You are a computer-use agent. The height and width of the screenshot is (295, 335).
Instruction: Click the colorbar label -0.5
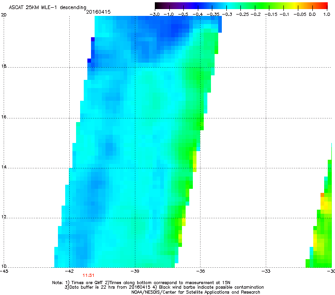tap(183, 15)
